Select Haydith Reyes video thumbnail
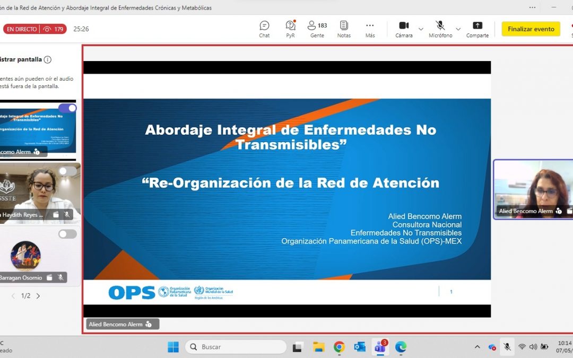Screen dimensions: 573x358 (39, 193)
